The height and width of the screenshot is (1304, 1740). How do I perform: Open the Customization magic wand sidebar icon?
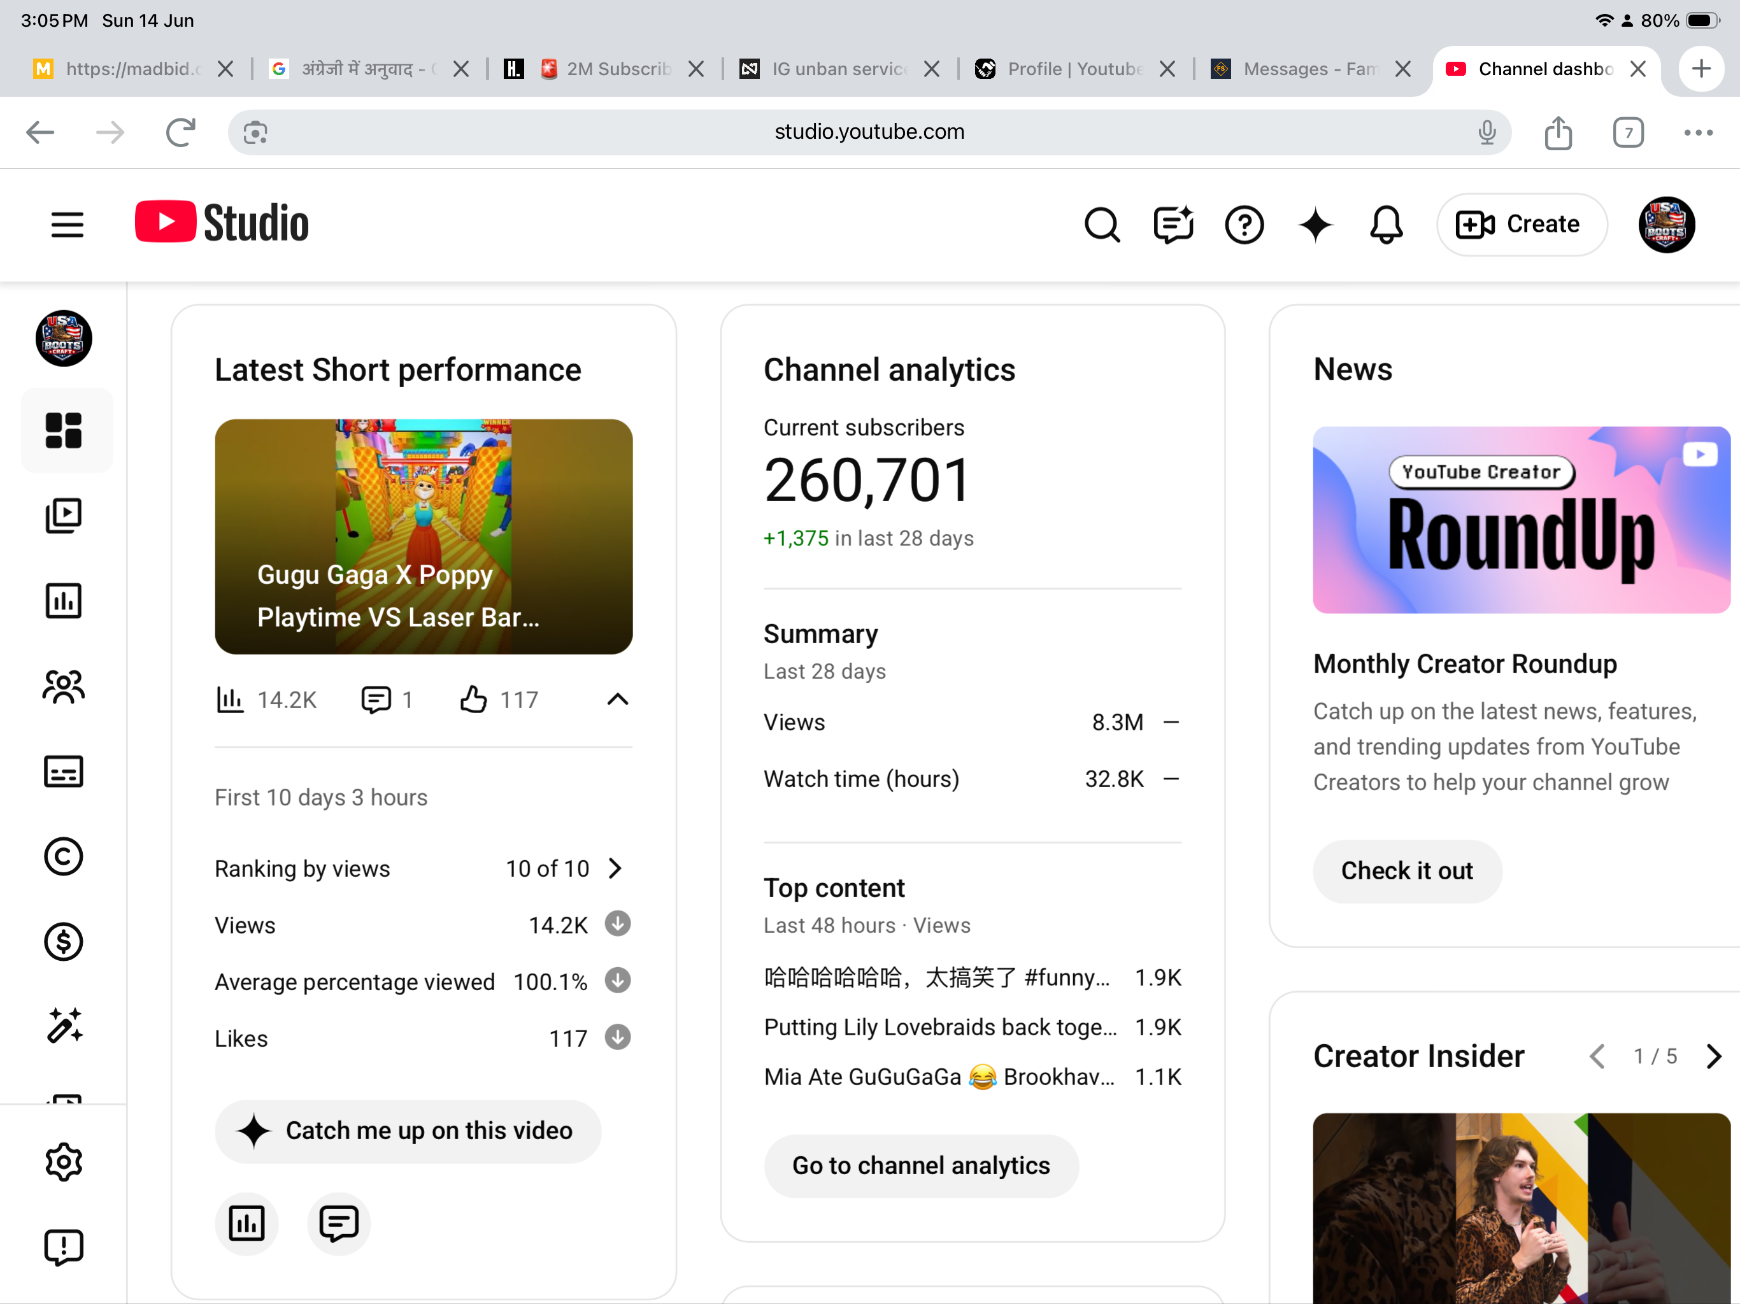pos(64,1026)
